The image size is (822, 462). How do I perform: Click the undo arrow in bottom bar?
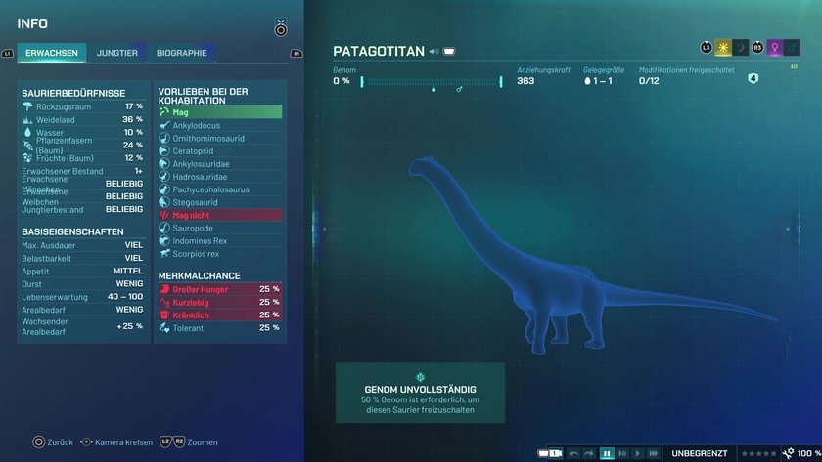pos(573,453)
